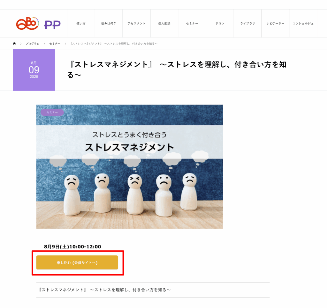Go to アセスメント in navigation
This screenshot has height=308, width=327.
click(136, 24)
